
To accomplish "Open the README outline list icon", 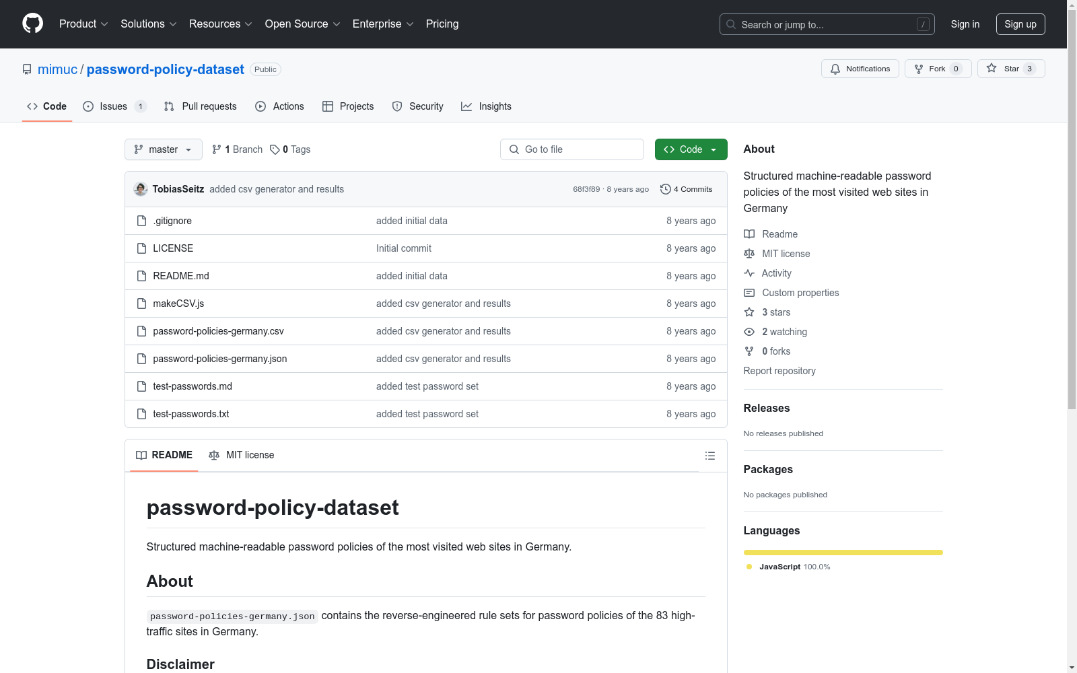I will [709, 456].
